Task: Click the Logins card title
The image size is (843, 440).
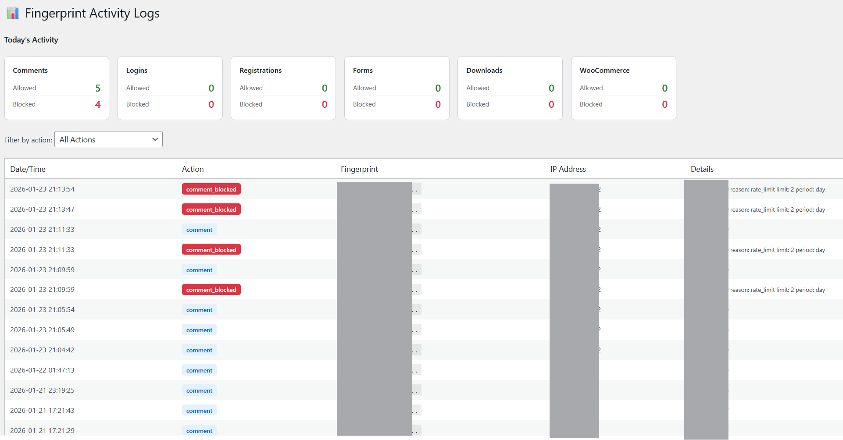Action: [137, 70]
